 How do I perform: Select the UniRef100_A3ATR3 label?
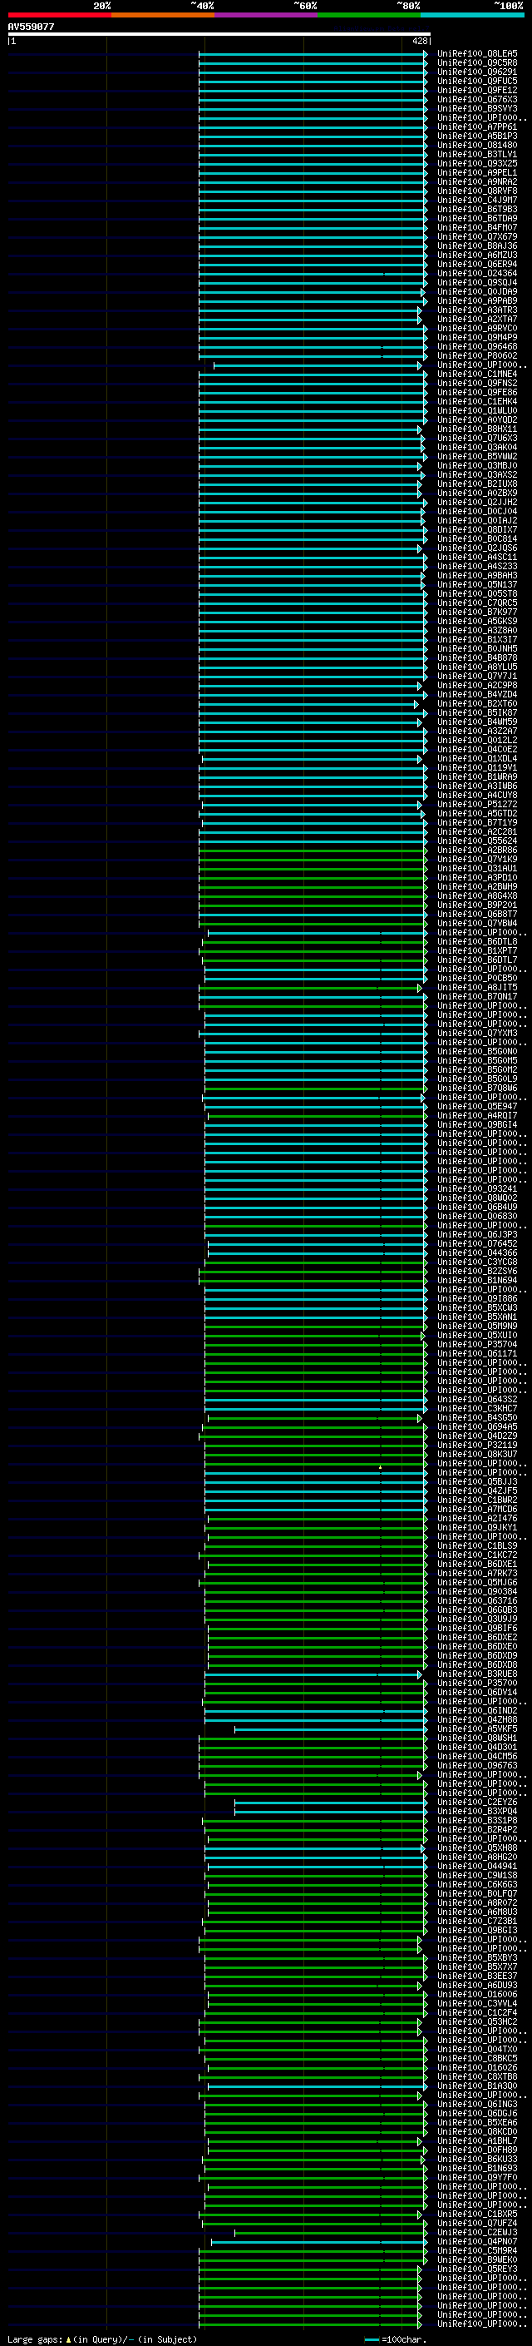point(477,310)
